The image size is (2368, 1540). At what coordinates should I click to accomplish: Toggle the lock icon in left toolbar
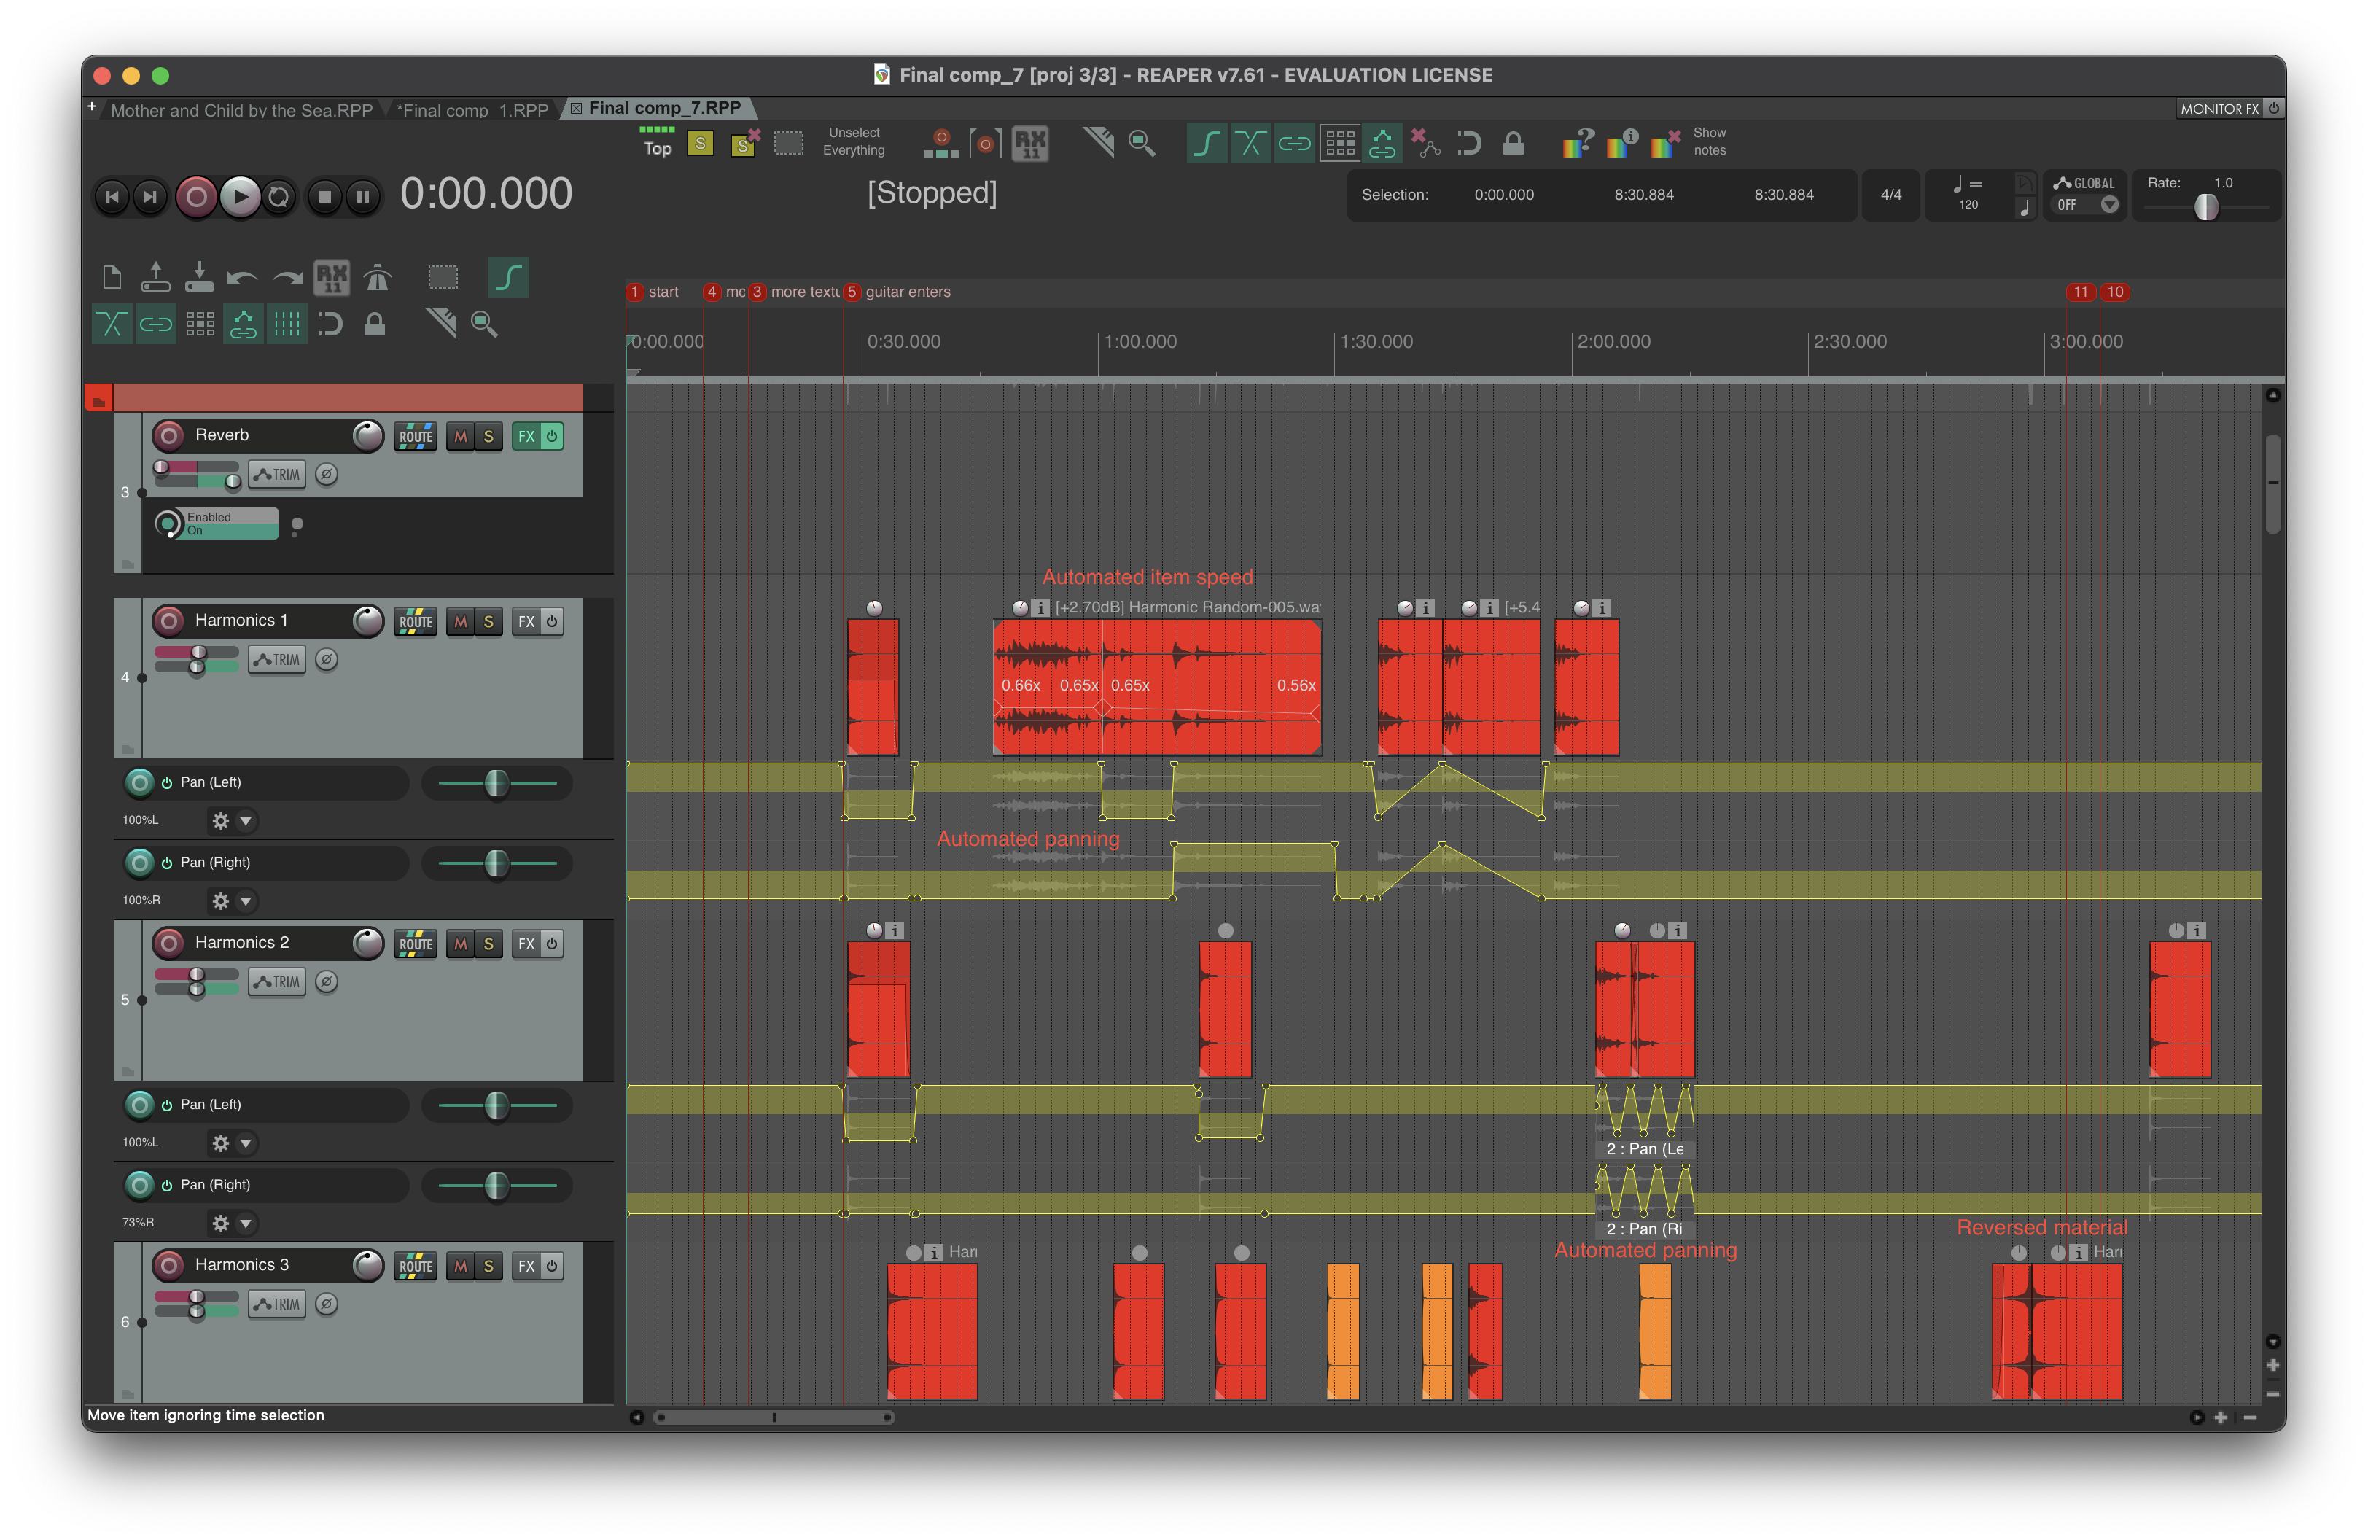[x=374, y=323]
